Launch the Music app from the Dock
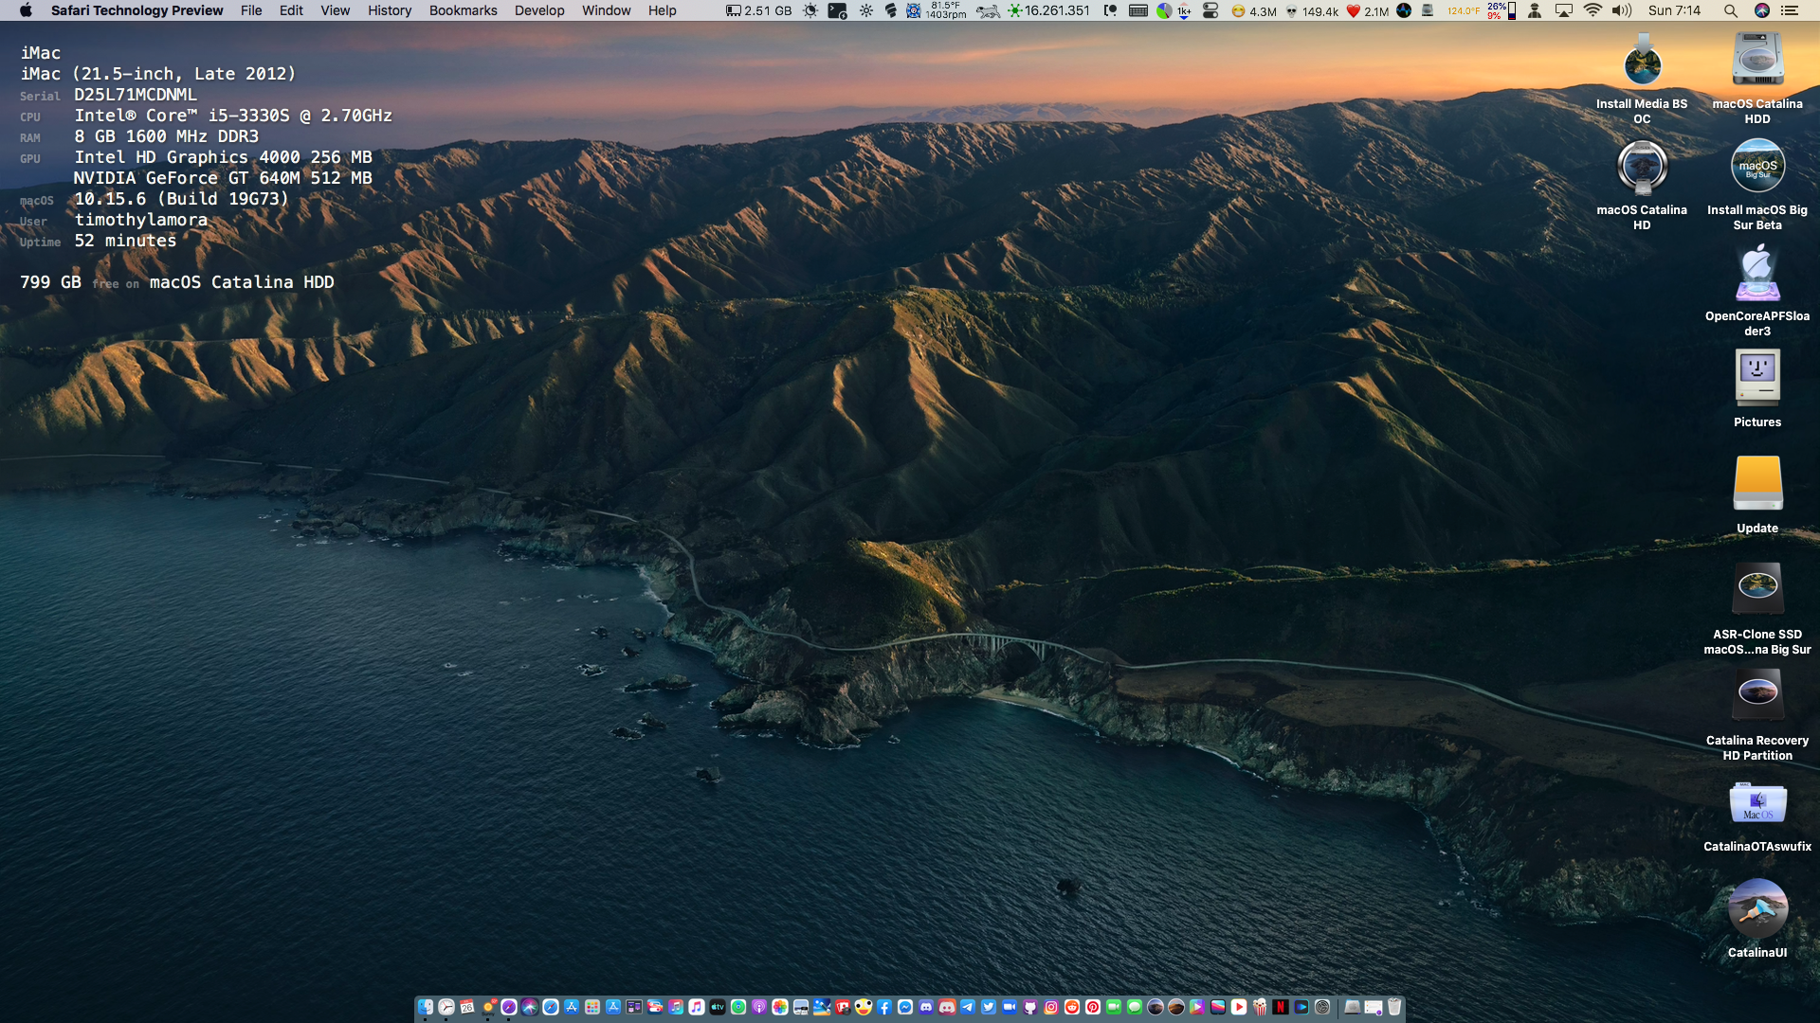 pyautogui.click(x=696, y=1007)
